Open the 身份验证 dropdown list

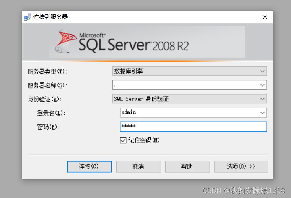[x=190, y=99]
